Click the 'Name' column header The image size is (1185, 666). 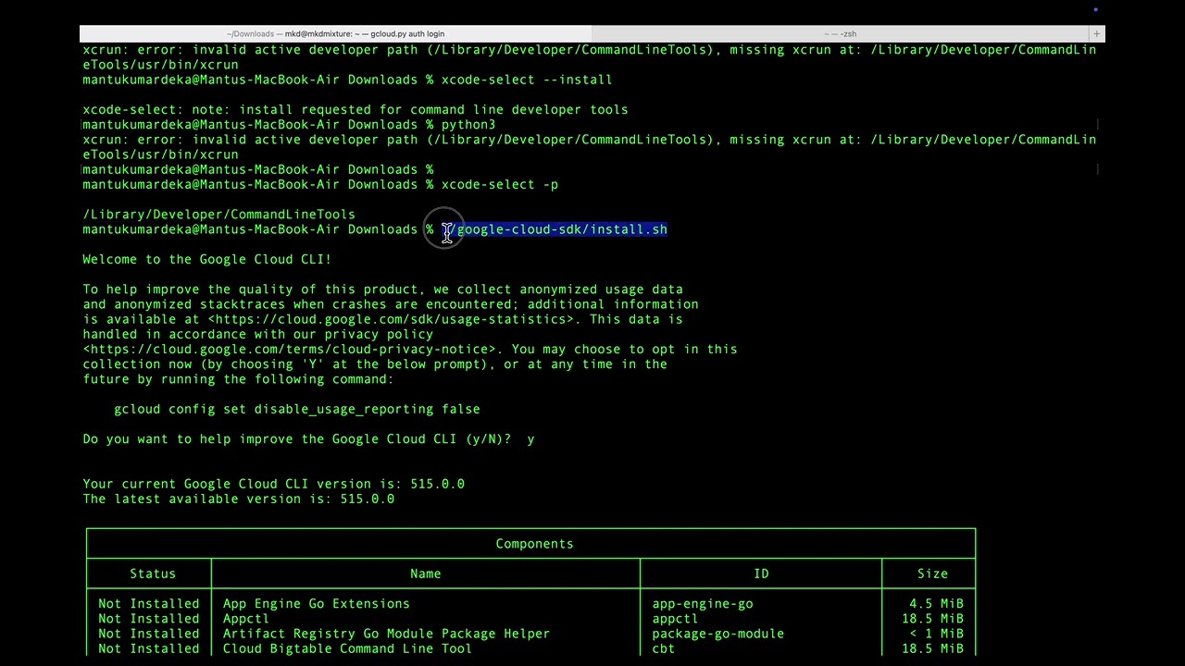point(426,573)
